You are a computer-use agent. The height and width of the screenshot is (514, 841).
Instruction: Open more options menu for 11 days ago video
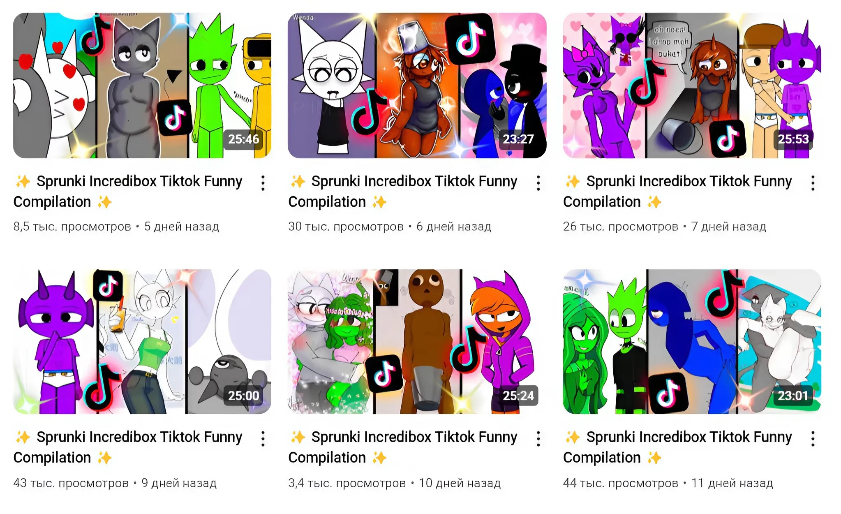tap(813, 439)
